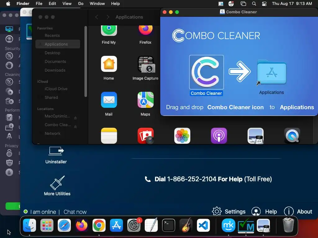318x238 pixels.
Task: Open the Window menu
Action: click(97, 3)
